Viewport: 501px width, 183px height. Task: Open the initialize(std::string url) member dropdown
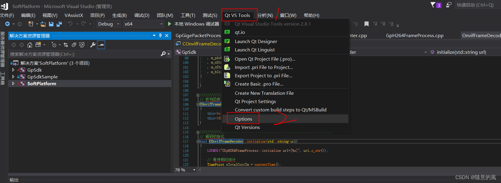click(x=465, y=52)
